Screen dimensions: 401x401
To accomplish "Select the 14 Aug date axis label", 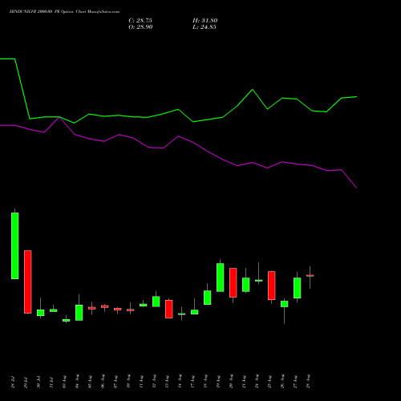I will (180, 382).
